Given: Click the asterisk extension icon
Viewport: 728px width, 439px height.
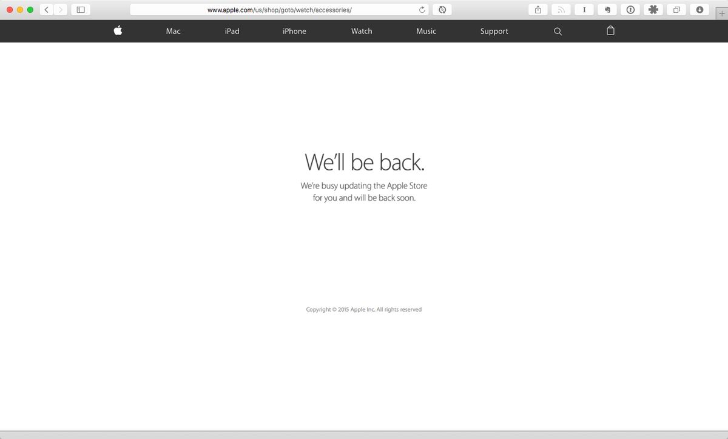Looking at the screenshot, I should click(x=653, y=10).
